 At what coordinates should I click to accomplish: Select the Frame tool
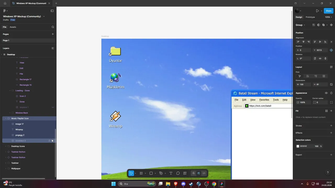pos(141,173)
